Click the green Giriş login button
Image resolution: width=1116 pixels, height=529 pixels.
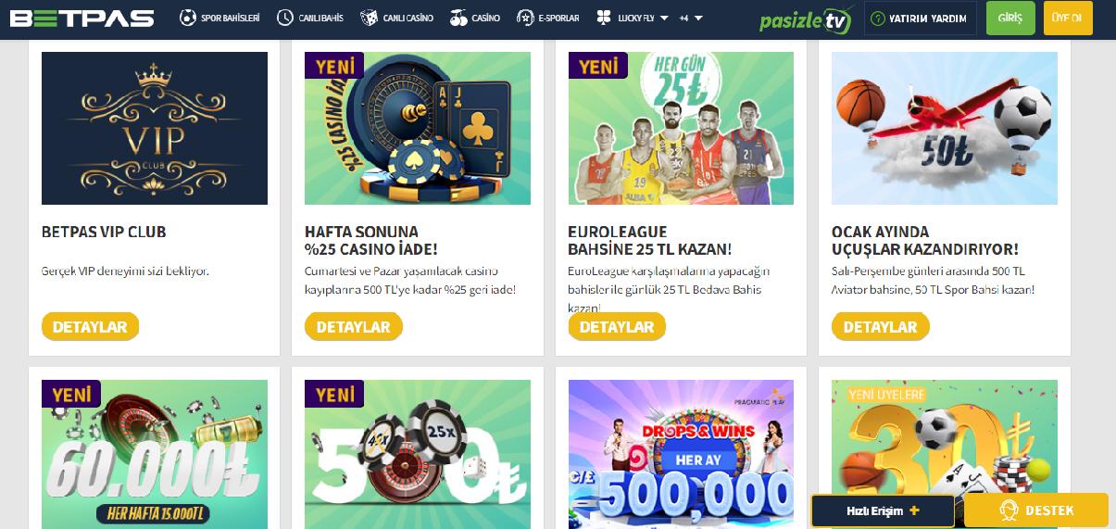1010,19
